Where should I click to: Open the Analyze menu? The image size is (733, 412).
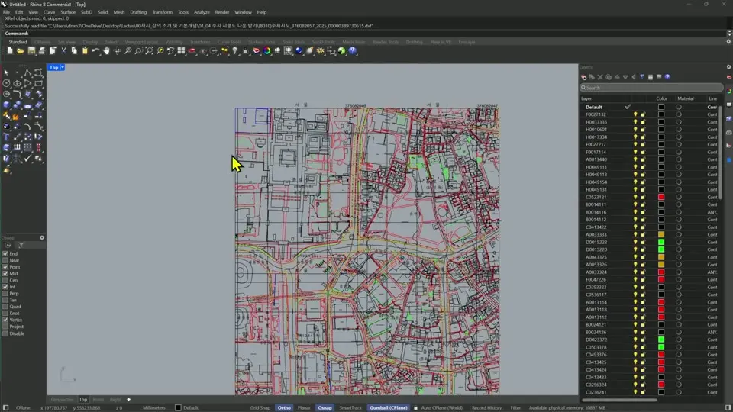coord(202,12)
